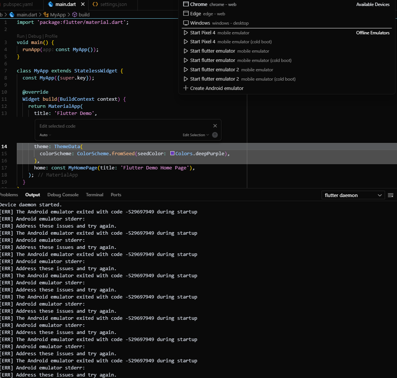Click ColorScheme.fromSeed on line 15

(x=106, y=154)
